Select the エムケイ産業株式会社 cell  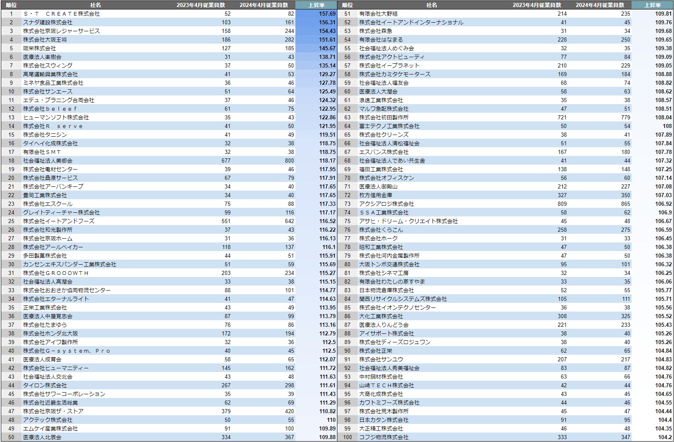tap(50, 428)
